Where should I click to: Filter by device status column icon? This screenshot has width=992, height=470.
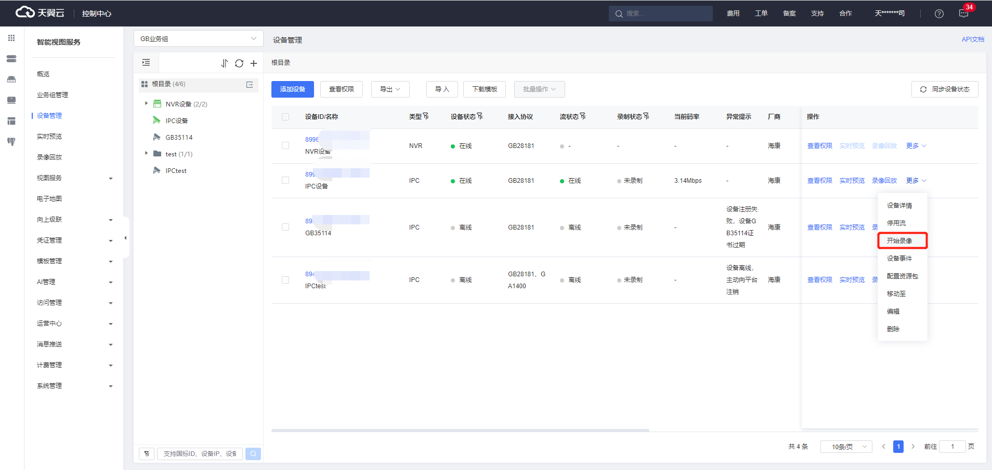(480, 116)
